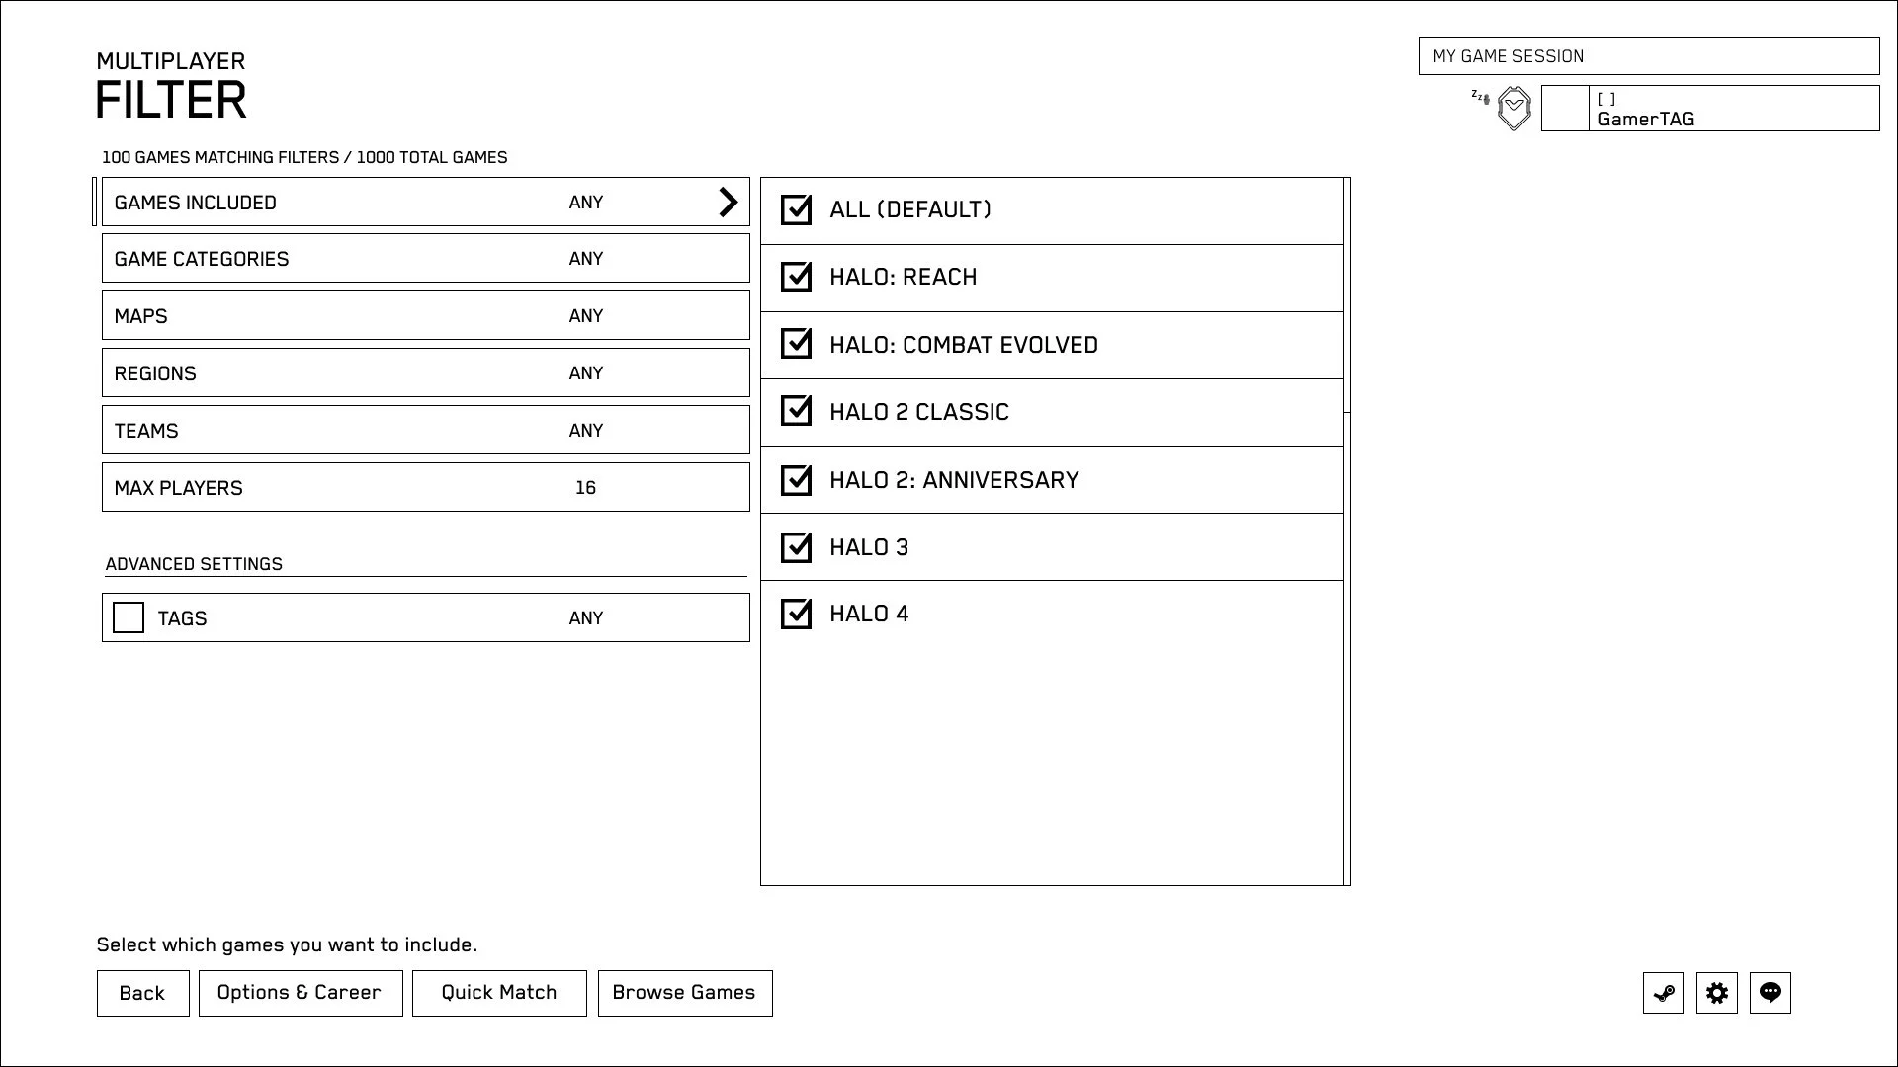1898x1067 pixels.
Task: Open the chat bubble icon
Action: (1770, 993)
